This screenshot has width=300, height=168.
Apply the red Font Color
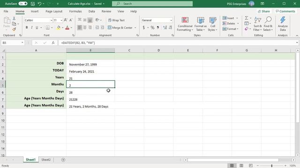[x=67, y=28]
